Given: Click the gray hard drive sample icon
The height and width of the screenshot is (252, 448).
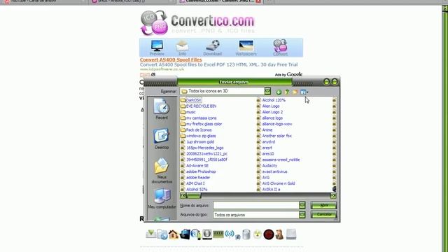Looking at the screenshot, I should pyautogui.click(x=291, y=234).
